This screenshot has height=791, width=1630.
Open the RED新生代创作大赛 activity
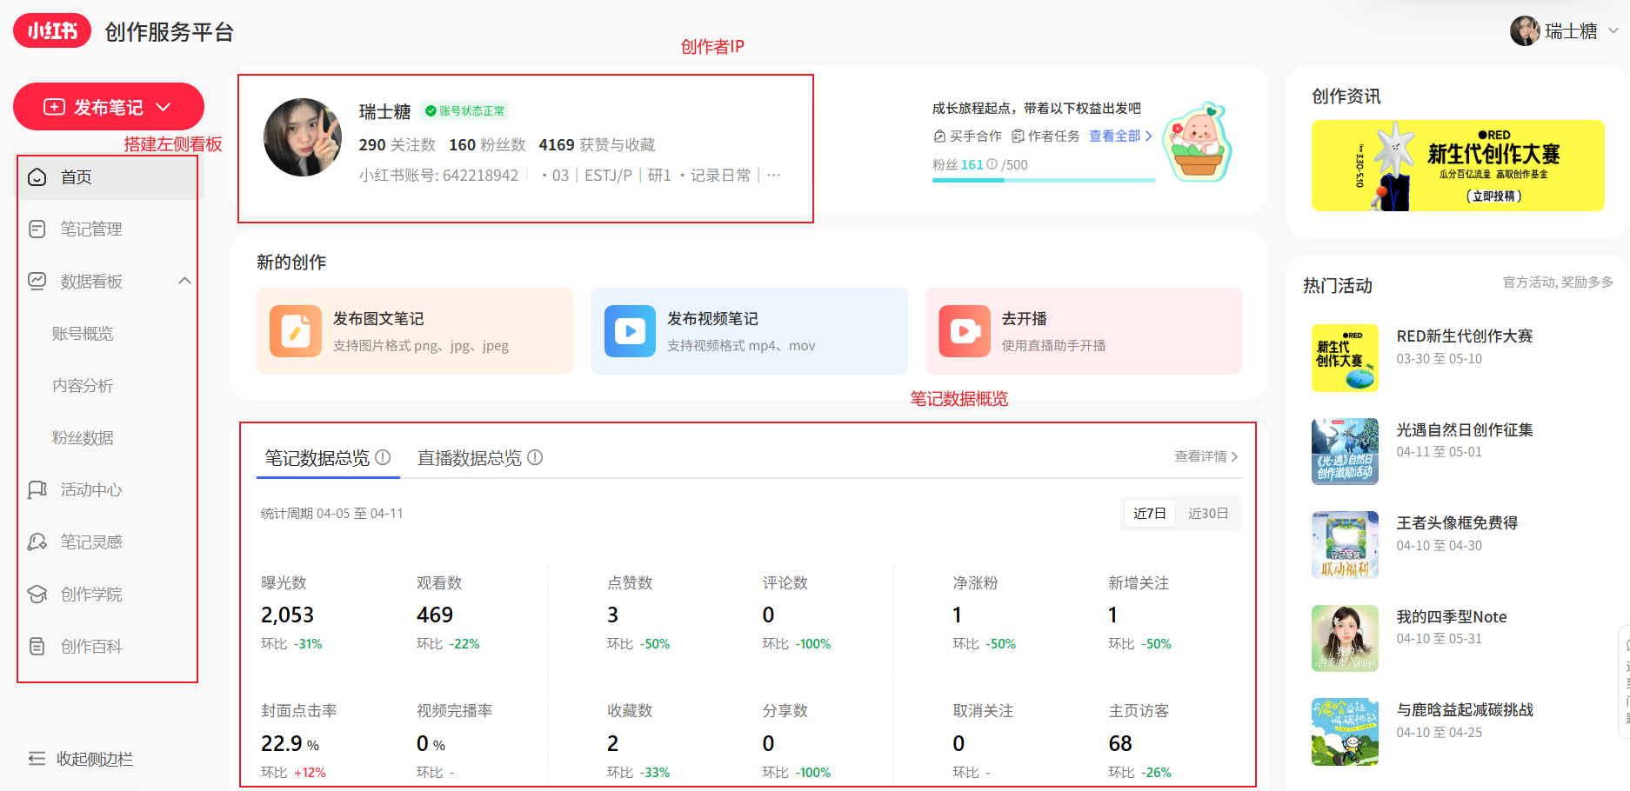point(1465,336)
